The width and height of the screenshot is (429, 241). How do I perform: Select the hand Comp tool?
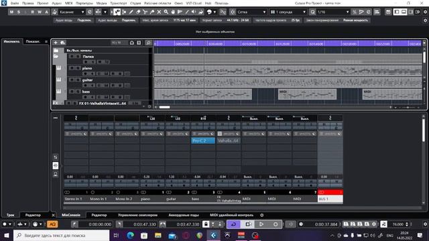point(173,12)
